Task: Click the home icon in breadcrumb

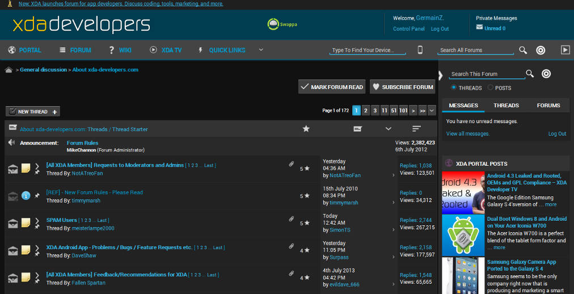Action: click(x=9, y=70)
